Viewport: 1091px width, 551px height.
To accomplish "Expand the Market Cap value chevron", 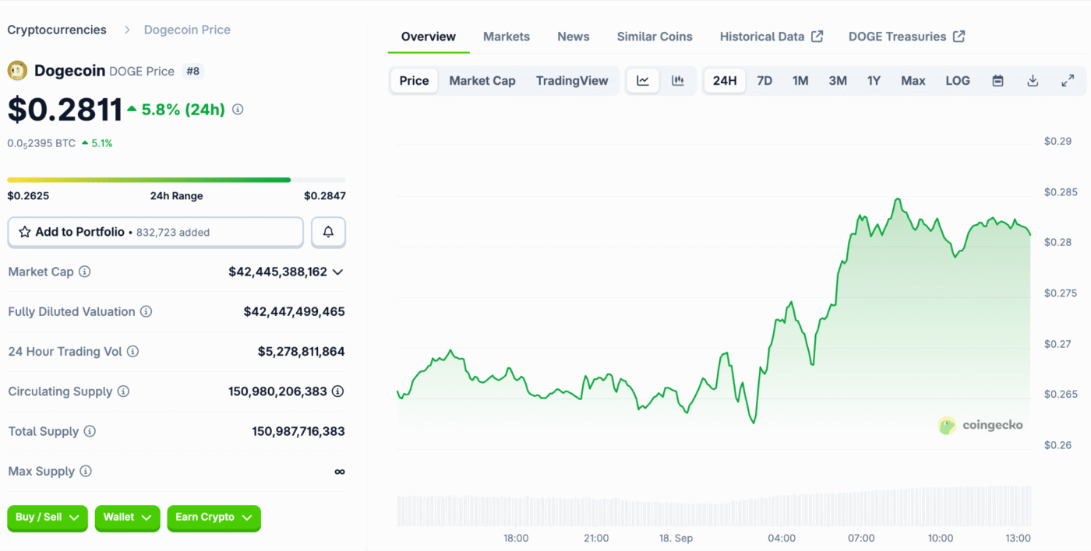I will pos(337,272).
